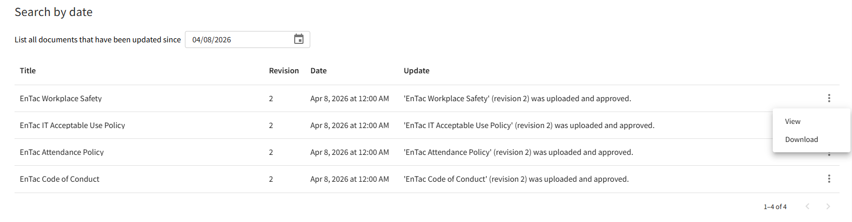Click the Code of Conduct update description
852x222 pixels.
(516, 179)
